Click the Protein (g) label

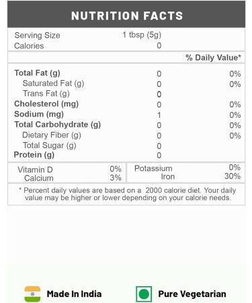tap(34, 155)
